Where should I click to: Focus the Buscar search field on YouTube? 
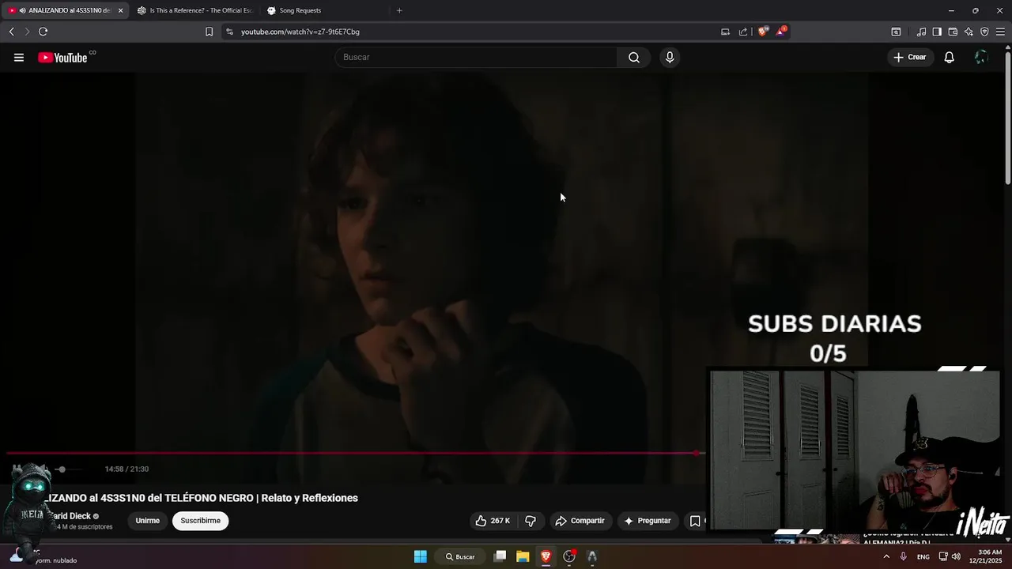coord(477,57)
